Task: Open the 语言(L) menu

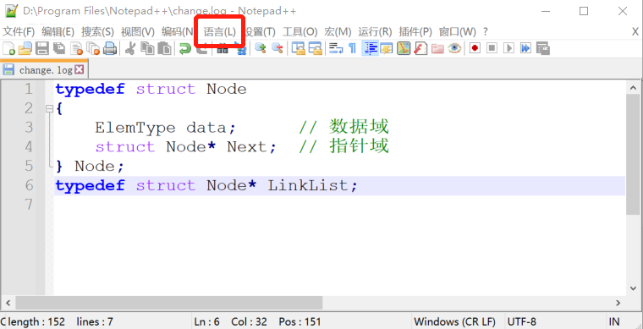Action: coord(220,31)
